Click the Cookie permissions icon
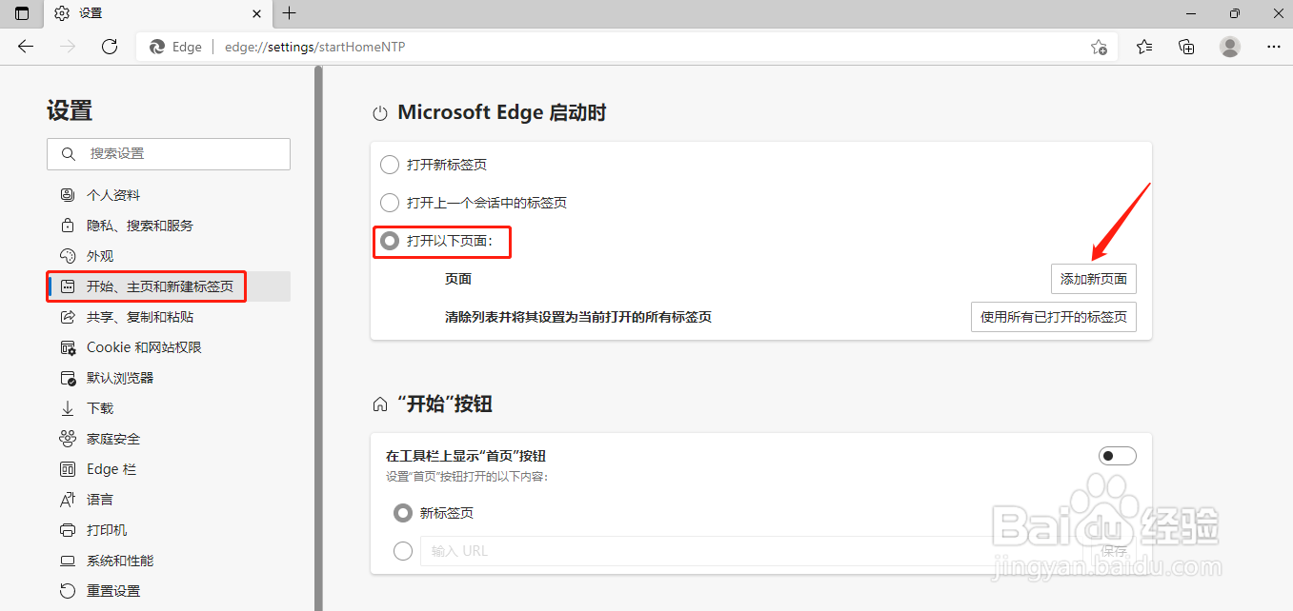This screenshot has width=1293, height=611. [68, 347]
